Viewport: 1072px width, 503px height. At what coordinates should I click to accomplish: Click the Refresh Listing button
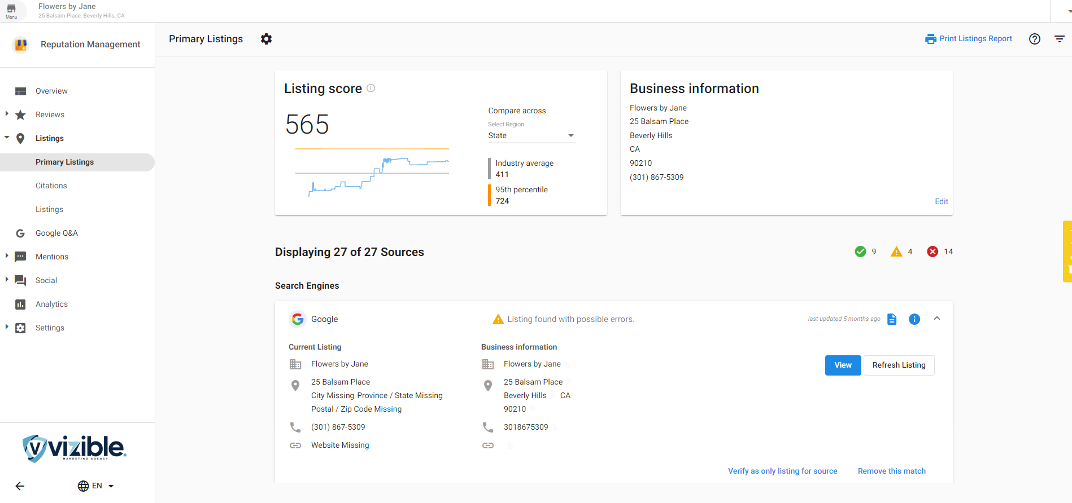[x=899, y=365]
